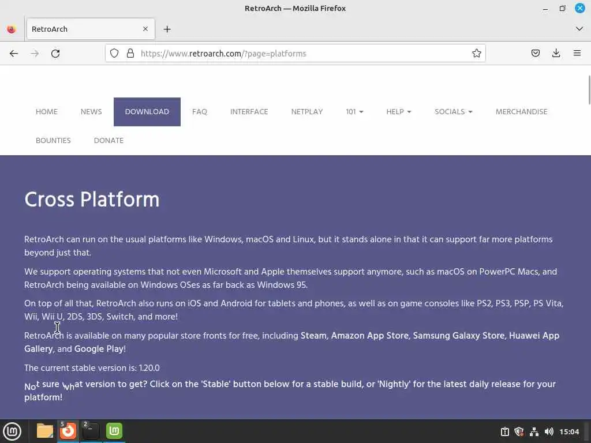
Task: Click the URL address bar
Action: point(295,54)
